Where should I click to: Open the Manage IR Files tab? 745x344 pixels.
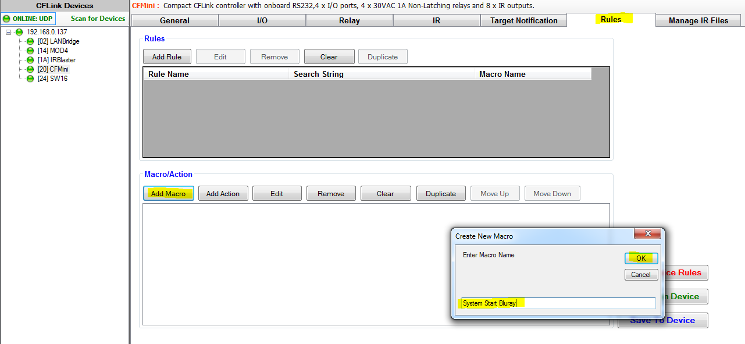[698, 20]
